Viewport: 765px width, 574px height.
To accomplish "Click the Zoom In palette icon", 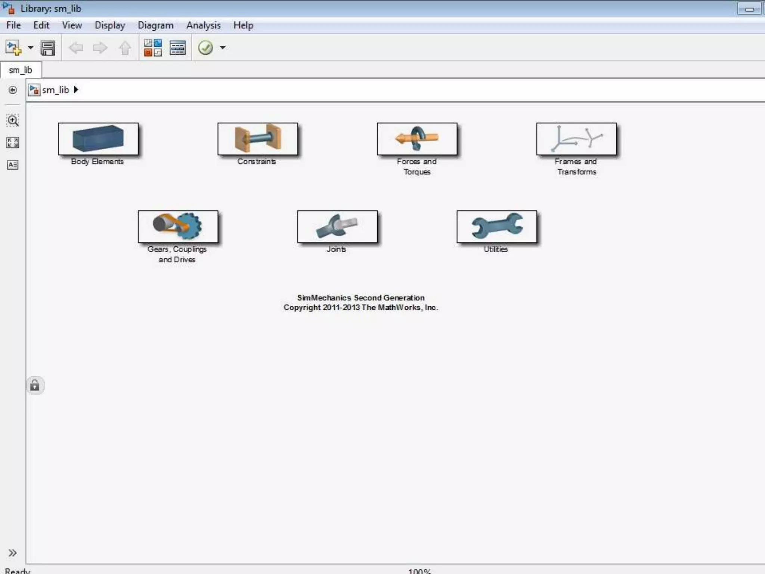I will pos(13,120).
